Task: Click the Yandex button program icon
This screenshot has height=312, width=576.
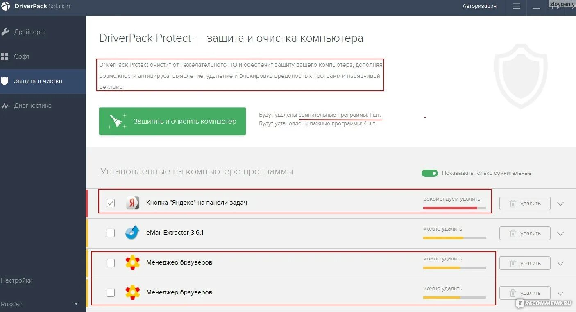Action: (x=133, y=203)
